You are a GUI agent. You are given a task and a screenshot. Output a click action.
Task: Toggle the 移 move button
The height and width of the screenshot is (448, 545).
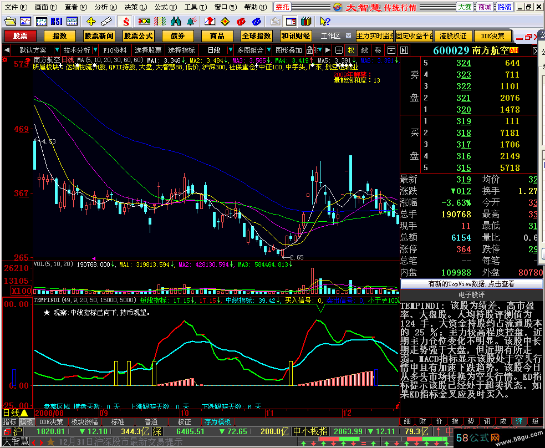point(378,50)
